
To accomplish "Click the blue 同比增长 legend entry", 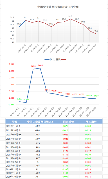I will click(x=53, y=59).
